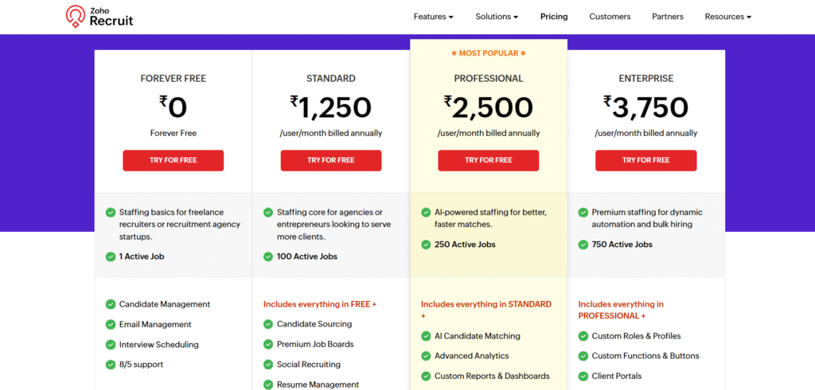Click Try For Free under Enterprise plan
This screenshot has height=390, width=815.
tap(646, 160)
